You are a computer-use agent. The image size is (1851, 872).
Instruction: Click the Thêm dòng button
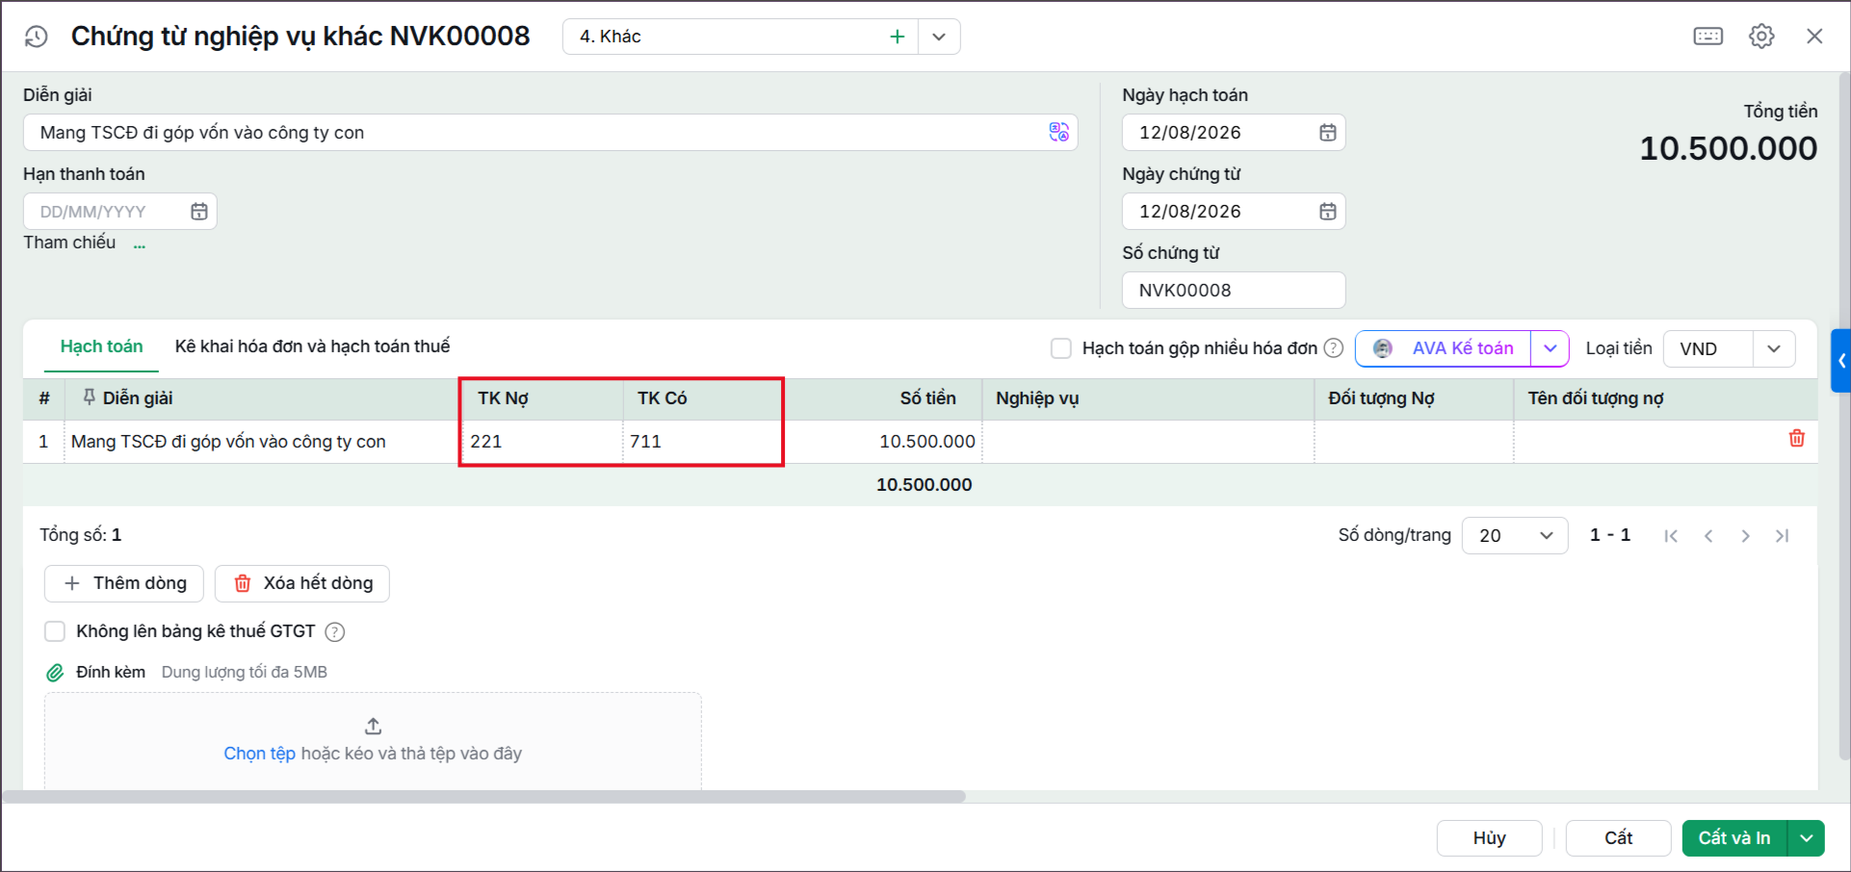pyautogui.click(x=124, y=583)
